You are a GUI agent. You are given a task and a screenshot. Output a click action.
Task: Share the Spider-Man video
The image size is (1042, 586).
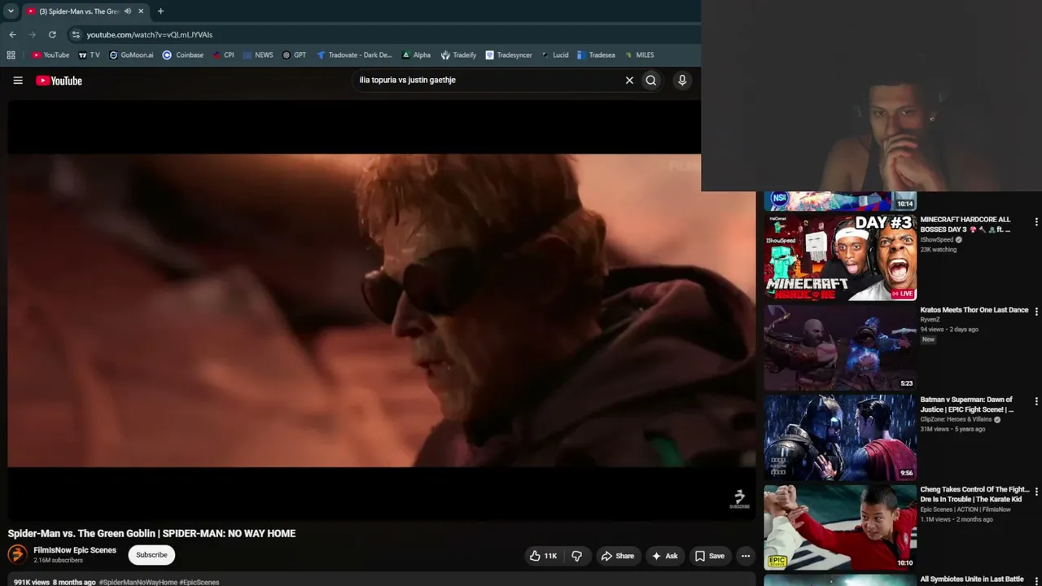pos(617,556)
